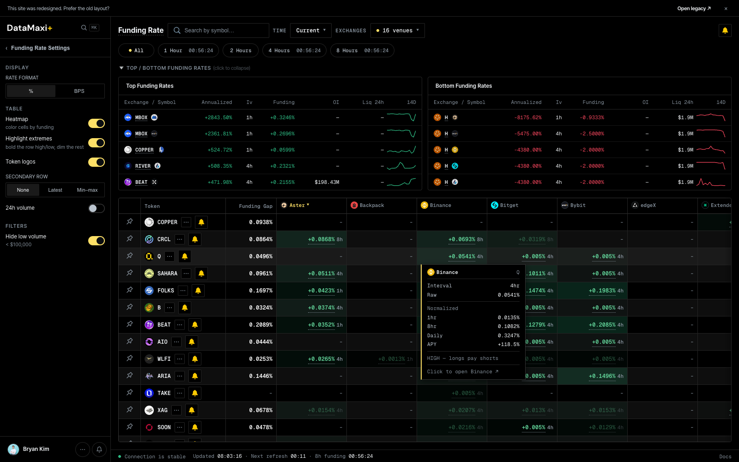Collapse the Top / Bottom Funding Rates section
Image resolution: width=739 pixels, height=462 pixels.
tap(185, 68)
